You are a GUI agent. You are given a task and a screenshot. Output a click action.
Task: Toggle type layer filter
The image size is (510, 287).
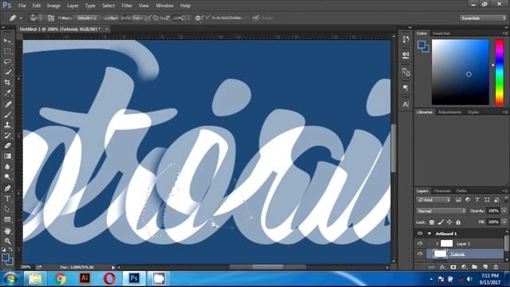click(477, 200)
